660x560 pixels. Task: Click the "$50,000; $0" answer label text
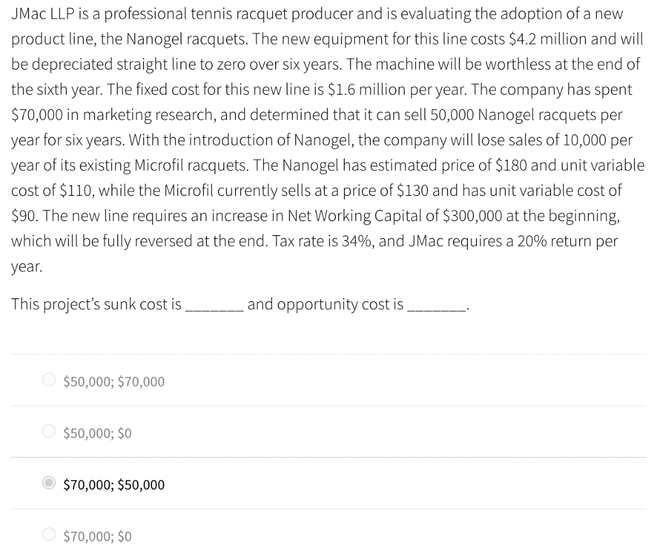97,433
